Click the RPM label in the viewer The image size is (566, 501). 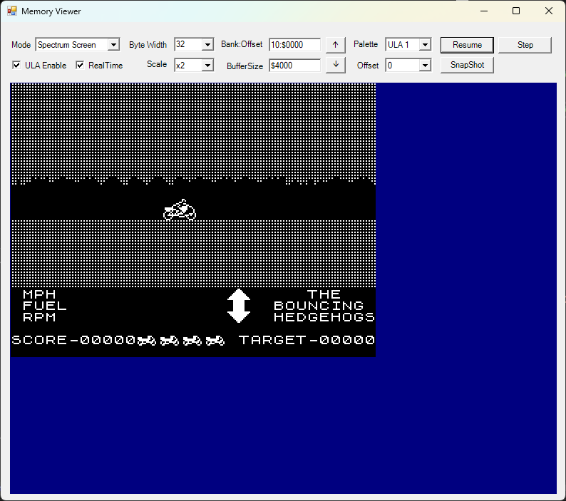point(39,317)
